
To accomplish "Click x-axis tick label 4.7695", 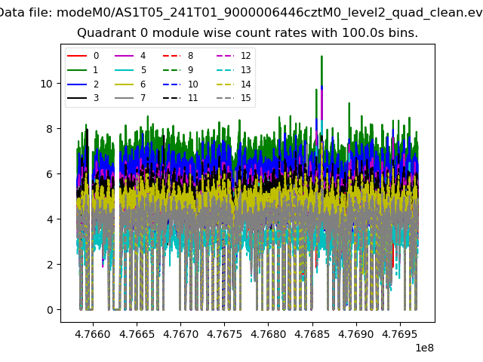I will 400,334.
